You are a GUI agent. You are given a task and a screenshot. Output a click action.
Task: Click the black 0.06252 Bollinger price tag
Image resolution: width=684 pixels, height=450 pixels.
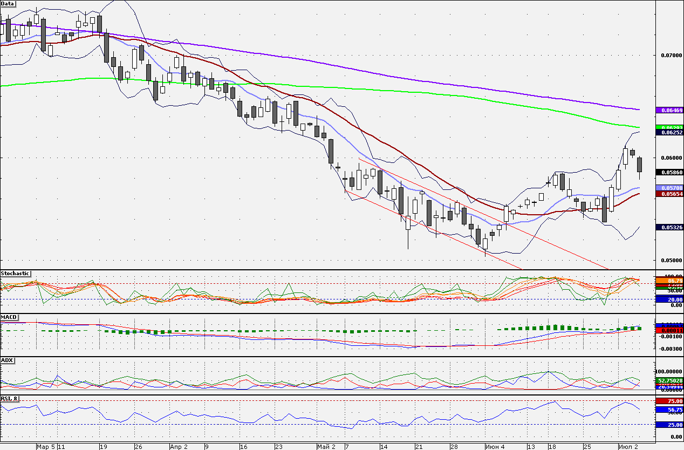click(x=669, y=132)
